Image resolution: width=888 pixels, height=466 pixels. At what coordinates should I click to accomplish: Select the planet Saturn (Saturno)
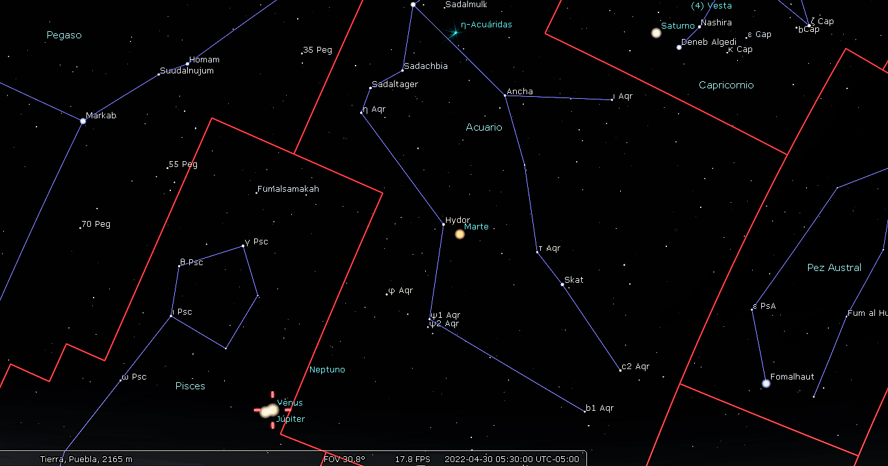656,32
